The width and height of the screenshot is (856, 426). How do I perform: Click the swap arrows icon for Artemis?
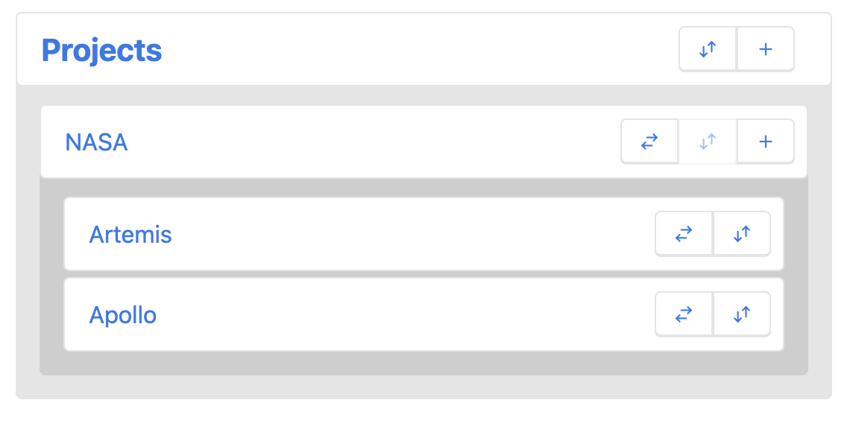pos(684,234)
